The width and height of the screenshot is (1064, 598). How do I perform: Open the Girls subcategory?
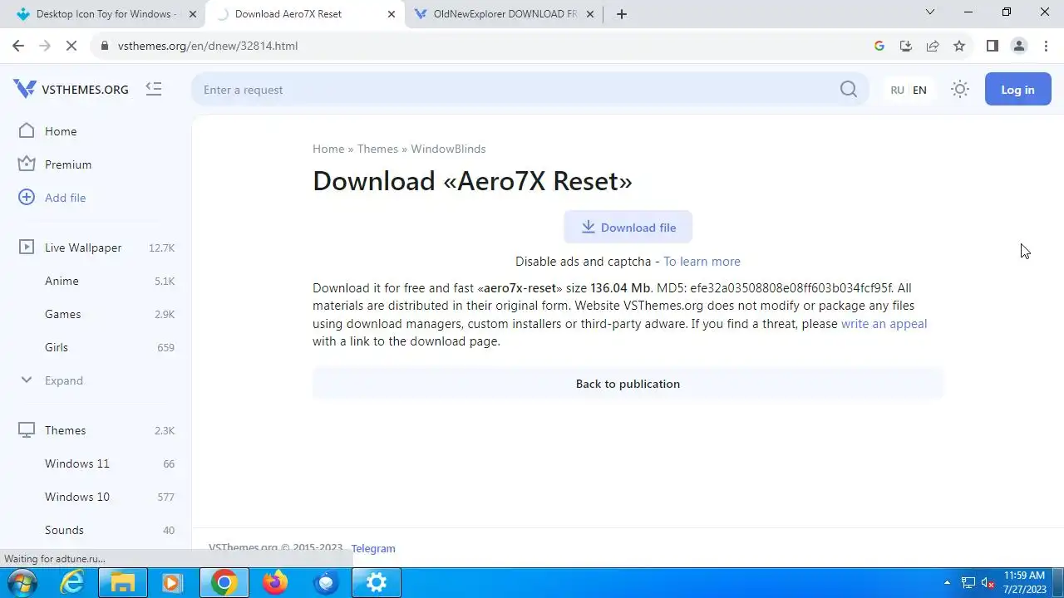tap(57, 347)
